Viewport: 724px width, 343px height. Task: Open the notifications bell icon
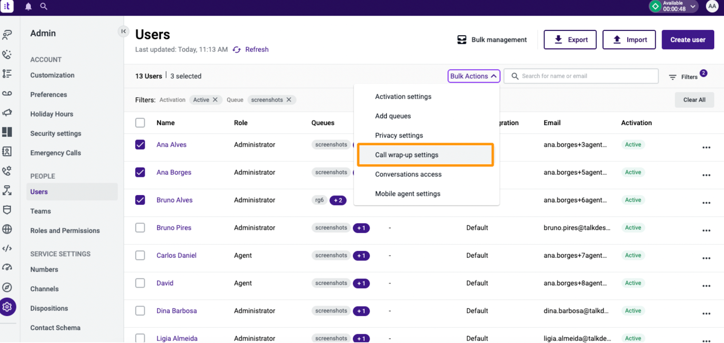click(28, 6)
